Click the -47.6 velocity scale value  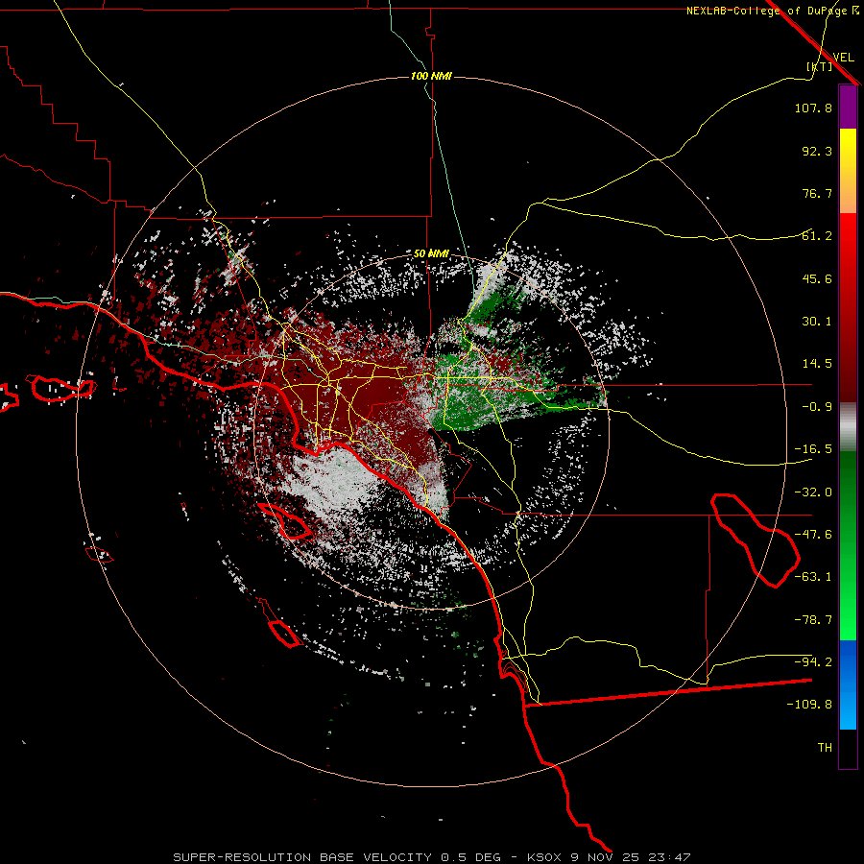coord(813,535)
